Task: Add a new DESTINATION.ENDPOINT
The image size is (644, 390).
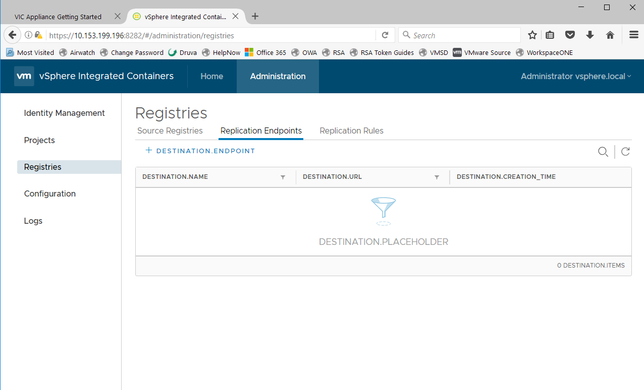Action: click(x=200, y=151)
